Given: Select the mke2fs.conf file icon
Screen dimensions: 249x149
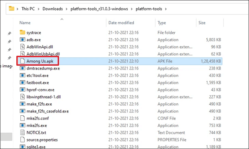Looking at the screenshot, I should point(22,118).
